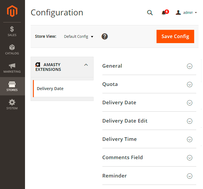203x189 pixels.
Task: Expand the General settings section
Action: pyautogui.click(x=190, y=66)
